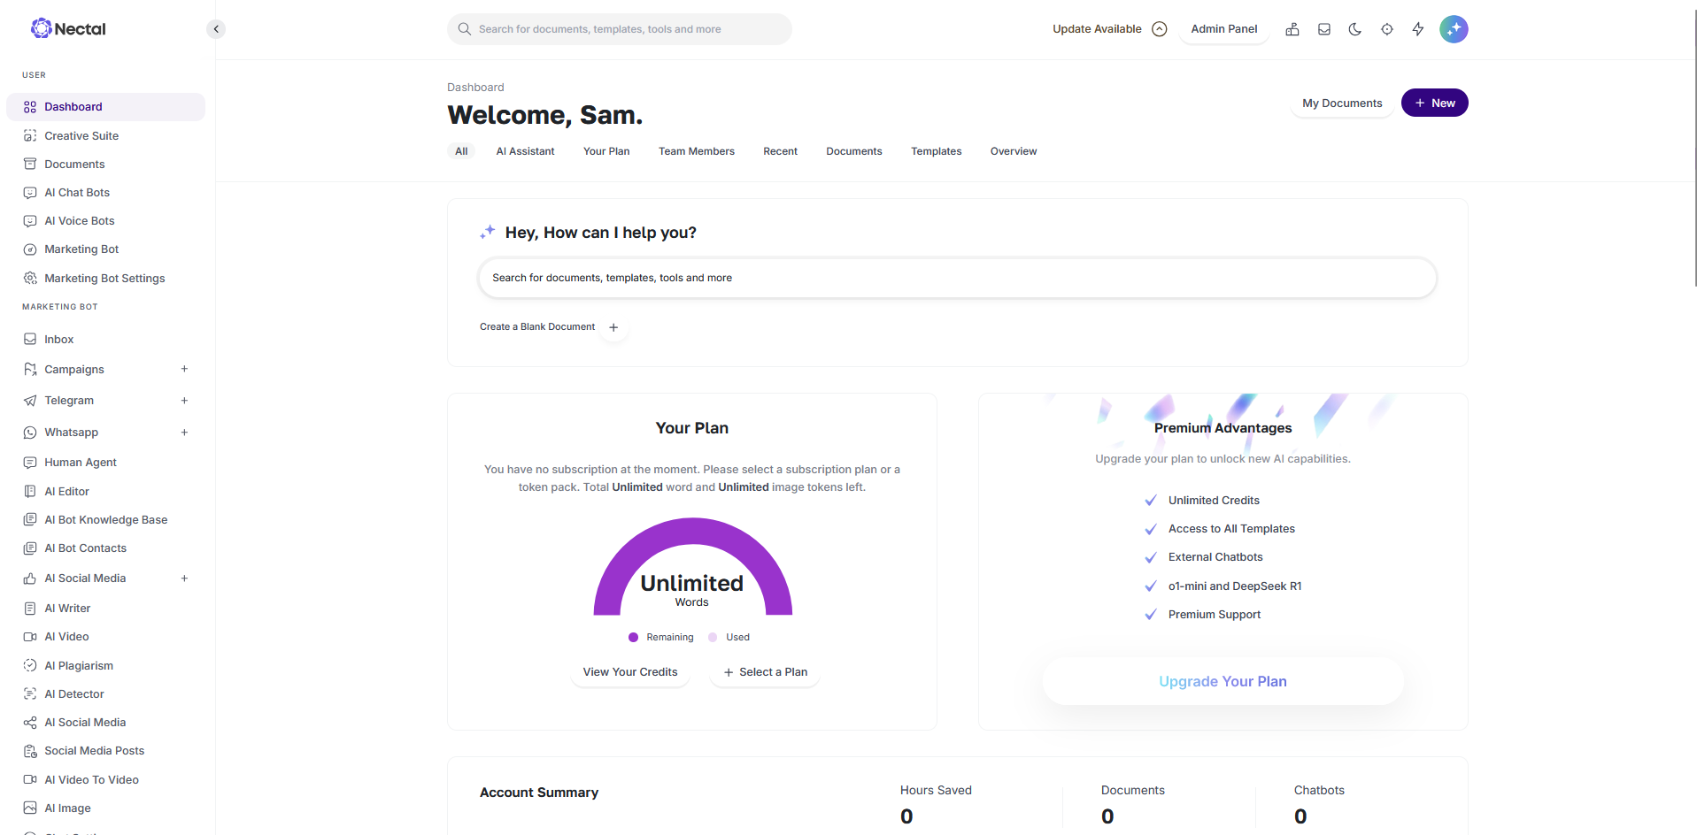The image size is (1697, 835).
Task: Open your profile avatar menu
Action: point(1454,28)
